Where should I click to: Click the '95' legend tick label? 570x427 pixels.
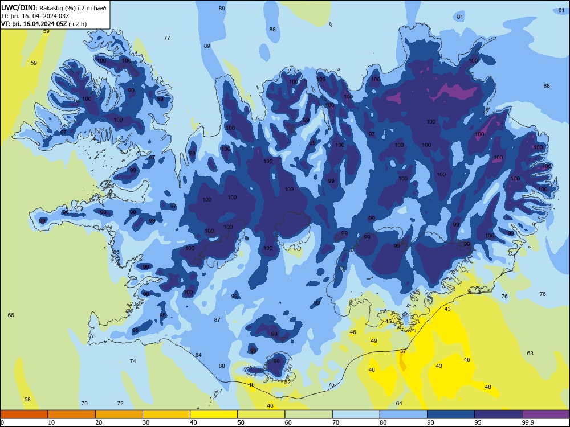478,422
